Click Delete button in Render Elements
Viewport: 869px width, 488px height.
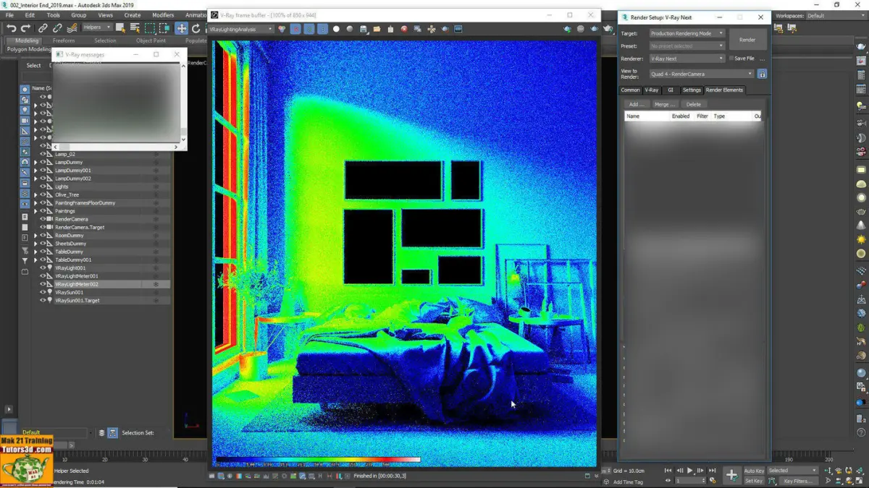[693, 104]
